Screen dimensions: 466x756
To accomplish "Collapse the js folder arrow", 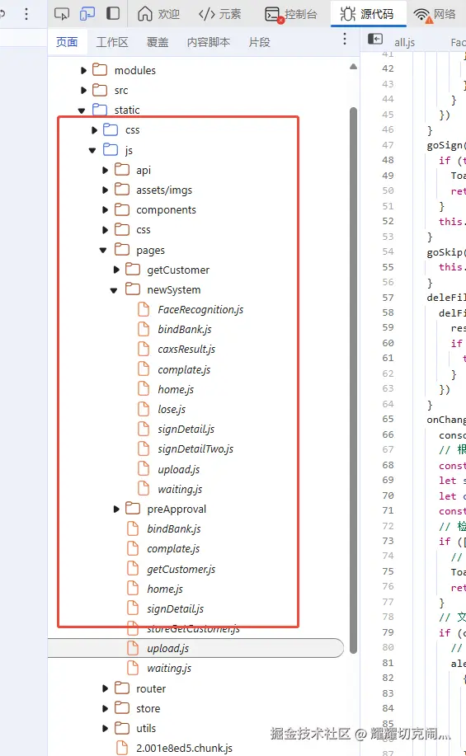I will (x=92, y=150).
